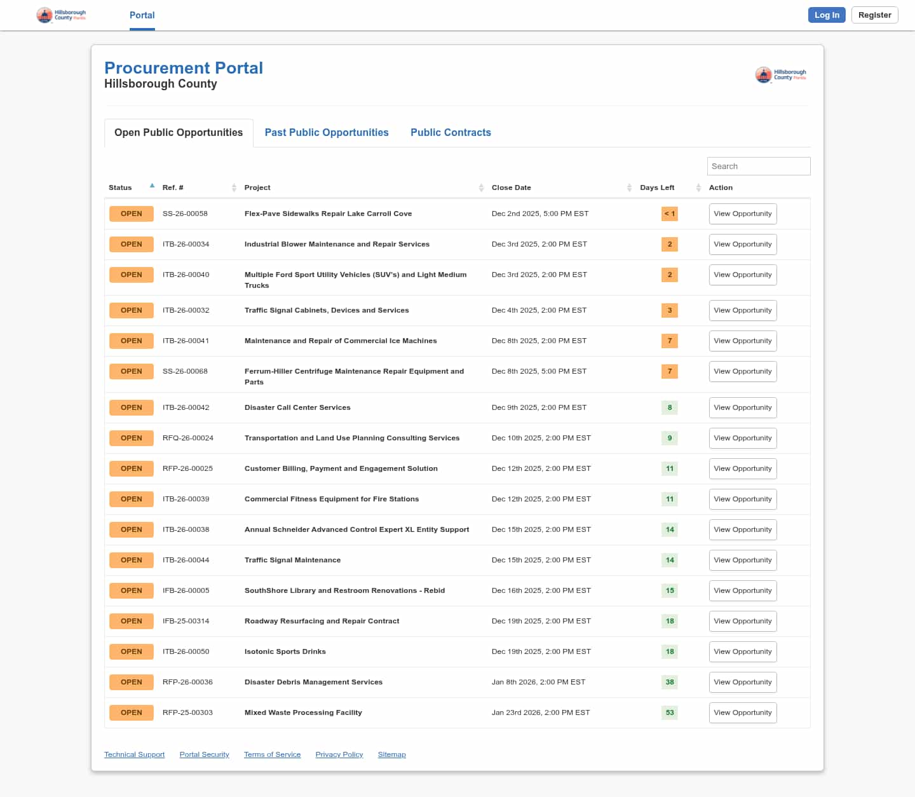Click the '53' days left badge

(669, 712)
